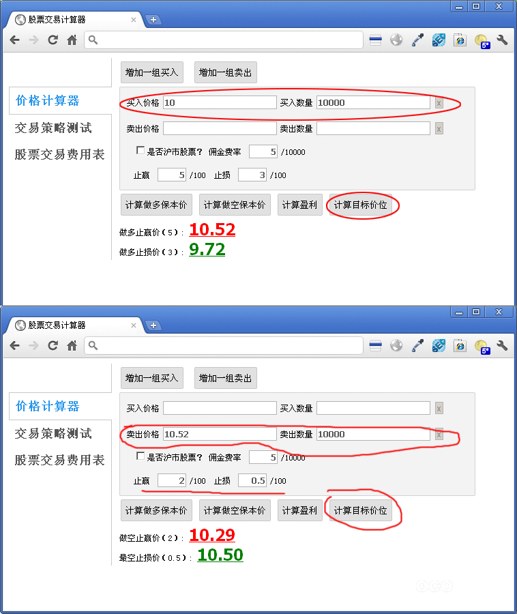Focus 买入价格 field containing 10 in top window
This screenshot has width=517, height=614.
click(220, 102)
